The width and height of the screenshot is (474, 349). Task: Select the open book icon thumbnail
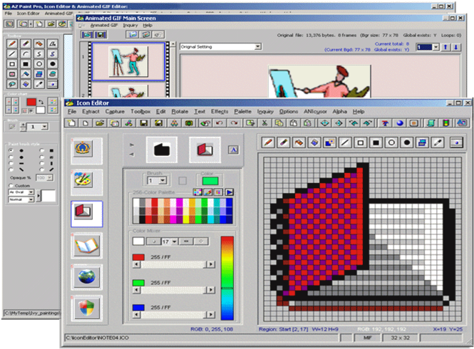tap(87, 246)
